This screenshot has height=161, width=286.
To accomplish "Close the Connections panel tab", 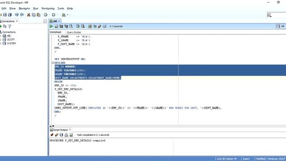I will [17, 21].
